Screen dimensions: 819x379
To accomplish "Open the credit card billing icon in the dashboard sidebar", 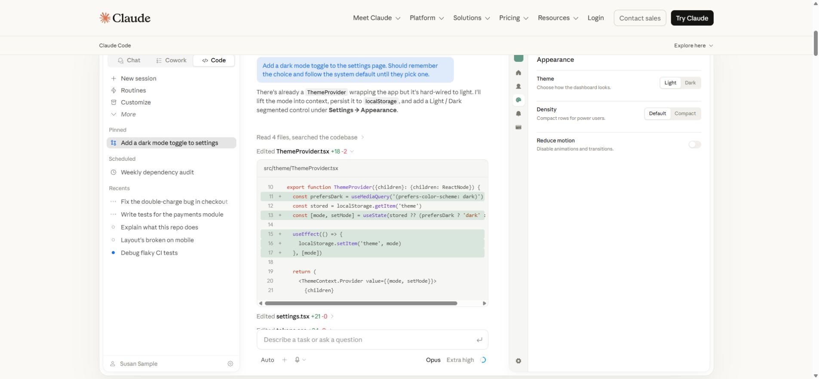I will tap(518, 127).
